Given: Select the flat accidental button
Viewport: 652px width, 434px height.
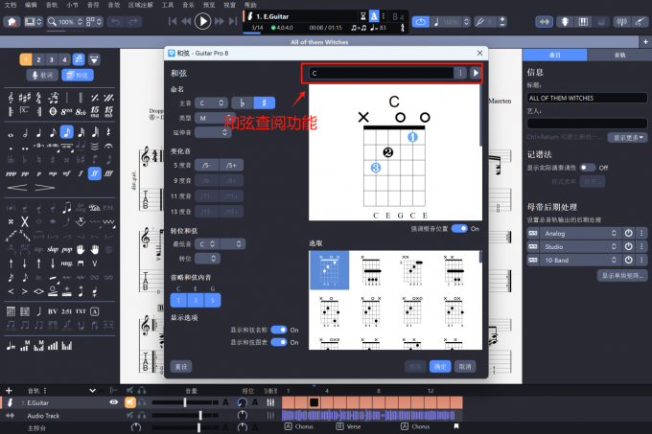Looking at the screenshot, I should click(x=242, y=103).
